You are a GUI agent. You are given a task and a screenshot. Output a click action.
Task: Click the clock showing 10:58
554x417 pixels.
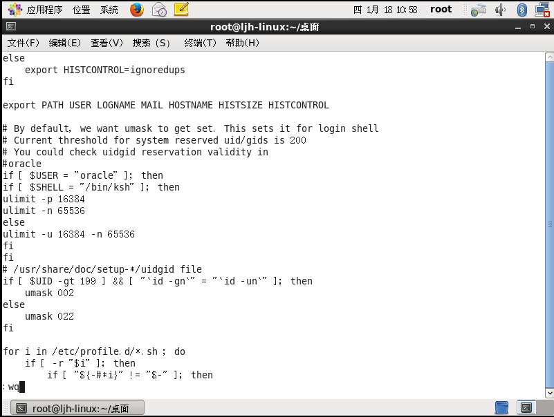pos(385,10)
